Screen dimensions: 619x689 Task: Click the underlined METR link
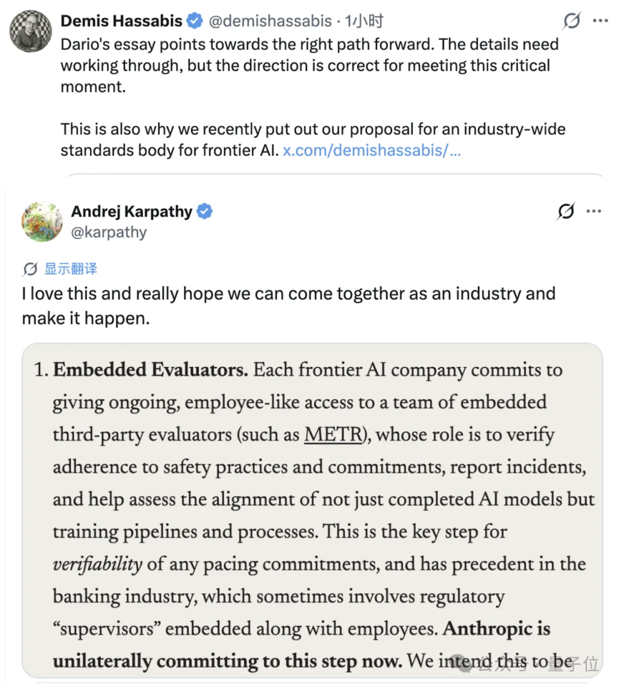(334, 434)
